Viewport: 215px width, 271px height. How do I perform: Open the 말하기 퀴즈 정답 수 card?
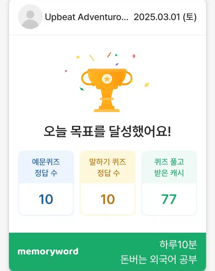click(x=107, y=183)
